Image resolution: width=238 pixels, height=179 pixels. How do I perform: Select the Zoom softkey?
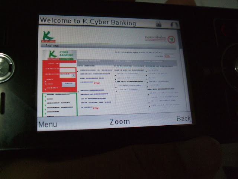tap(120, 122)
